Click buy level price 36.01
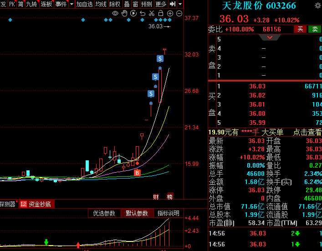The width and height of the screenshot is (322, 251). pyautogui.click(x=257, y=104)
